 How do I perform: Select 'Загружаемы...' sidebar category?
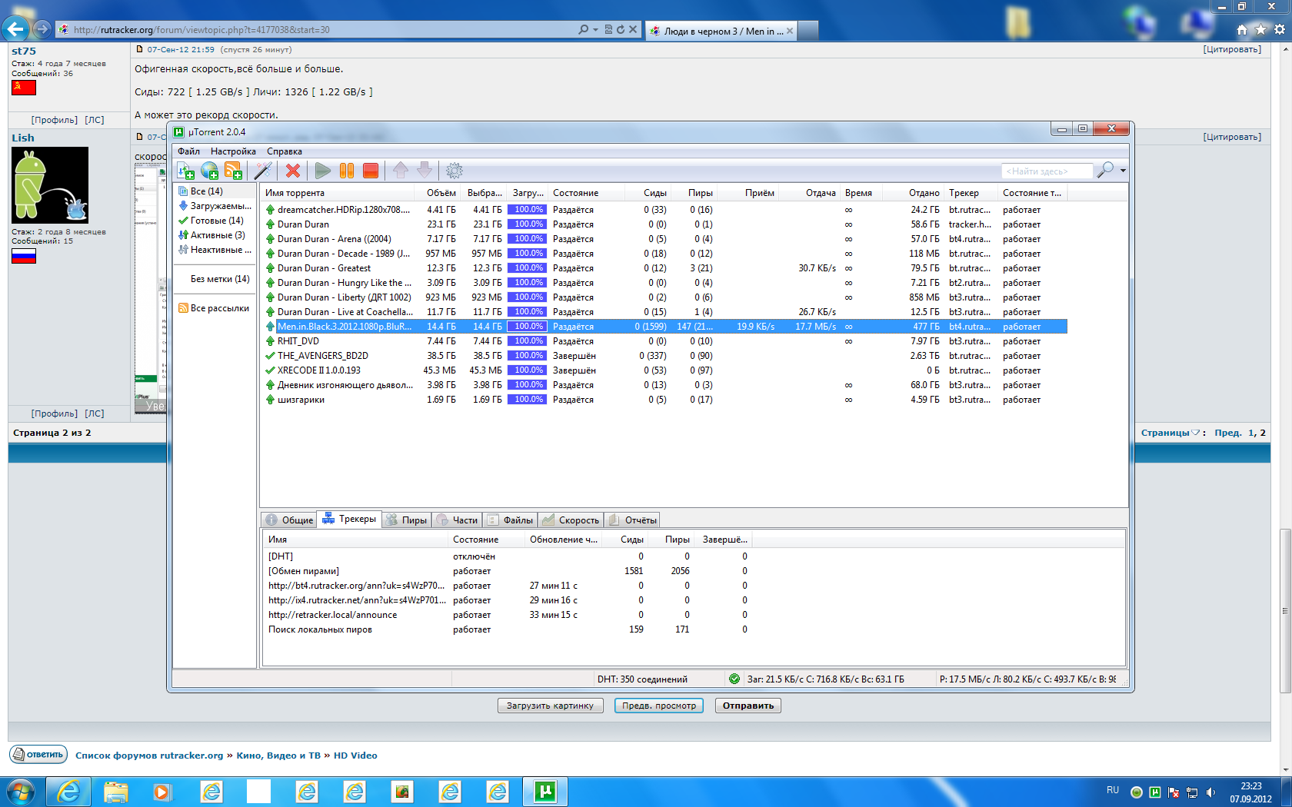click(x=215, y=206)
